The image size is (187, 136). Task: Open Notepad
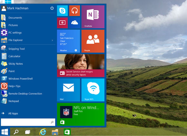(x=28, y=101)
